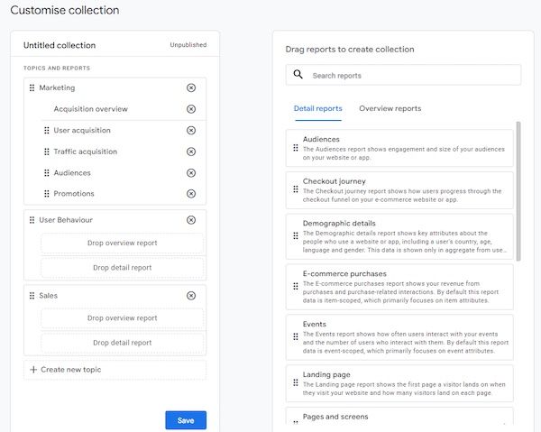The height and width of the screenshot is (432, 541).
Task: Create new topic
Action: point(70,370)
